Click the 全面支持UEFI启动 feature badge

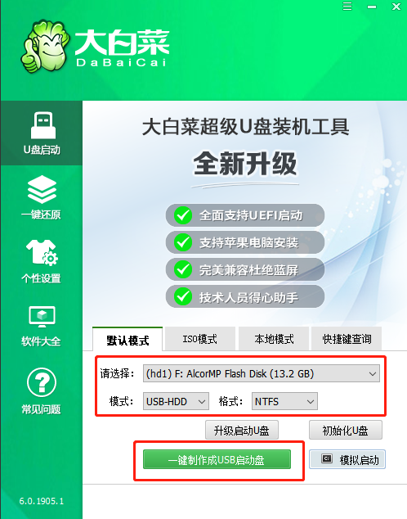[245, 215]
